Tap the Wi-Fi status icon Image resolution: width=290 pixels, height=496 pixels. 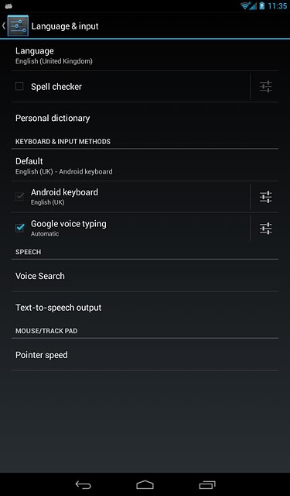coord(244,5)
